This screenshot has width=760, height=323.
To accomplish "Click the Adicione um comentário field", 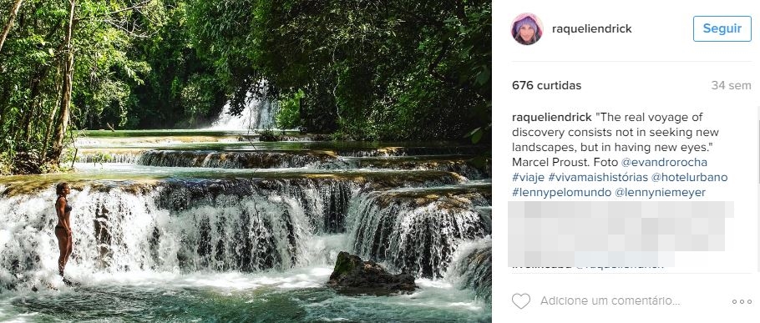I will point(610,301).
